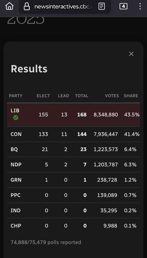Sort by the SHARE column header
The height and width of the screenshot is (258, 147).
[131, 96]
